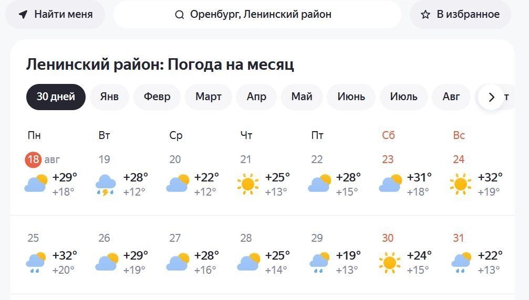
Task: Open the Февр month tab
Action: click(157, 97)
